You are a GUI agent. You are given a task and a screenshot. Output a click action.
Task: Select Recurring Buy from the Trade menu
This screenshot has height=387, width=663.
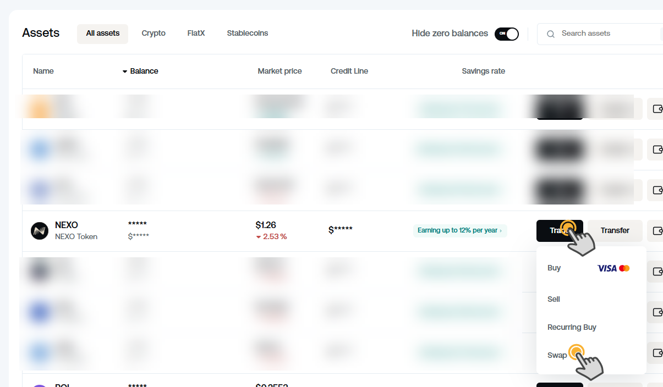pos(572,327)
